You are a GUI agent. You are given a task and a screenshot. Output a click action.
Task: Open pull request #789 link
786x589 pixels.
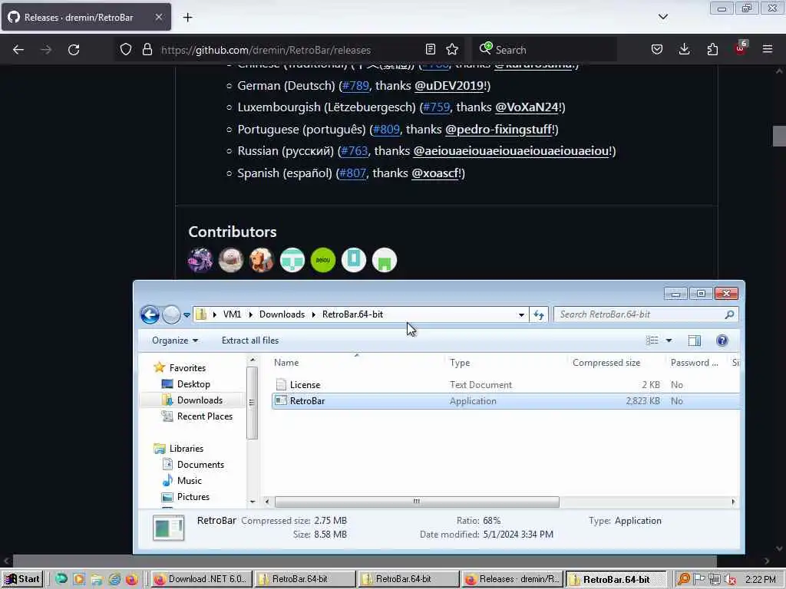pyautogui.click(x=355, y=86)
